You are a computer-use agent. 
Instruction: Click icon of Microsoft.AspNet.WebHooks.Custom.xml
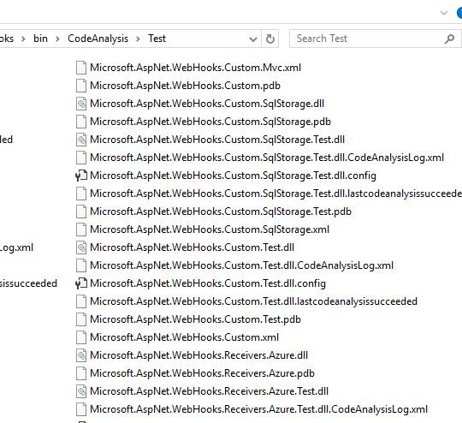click(x=81, y=337)
